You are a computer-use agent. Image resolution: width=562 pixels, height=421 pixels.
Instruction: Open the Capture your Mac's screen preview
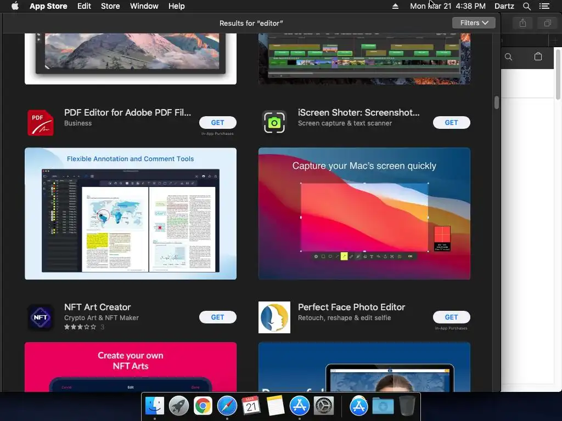[364, 214]
